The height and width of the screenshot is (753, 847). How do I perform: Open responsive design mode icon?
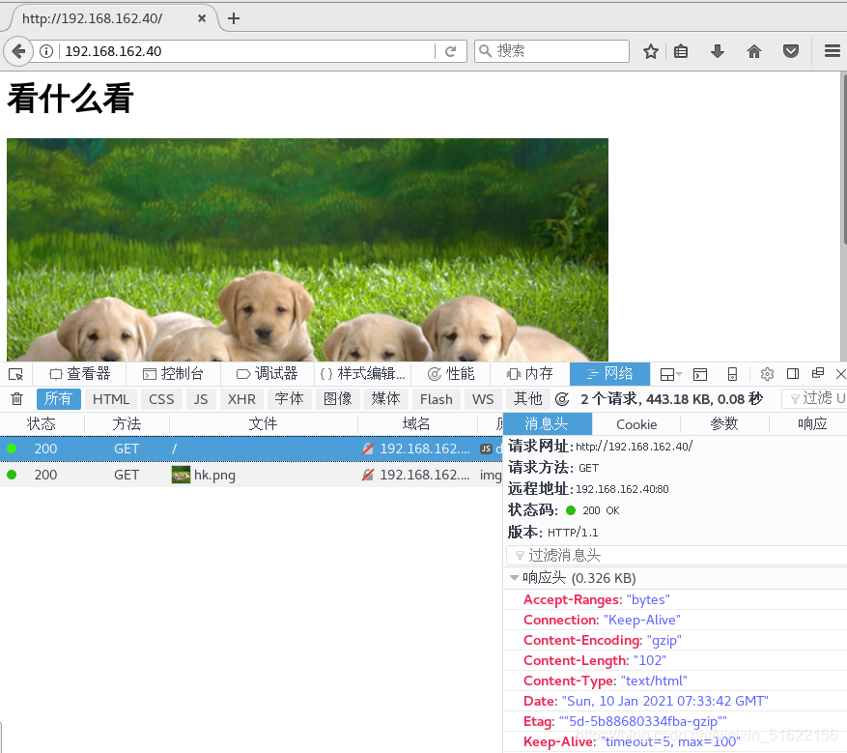[x=732, y=374]
